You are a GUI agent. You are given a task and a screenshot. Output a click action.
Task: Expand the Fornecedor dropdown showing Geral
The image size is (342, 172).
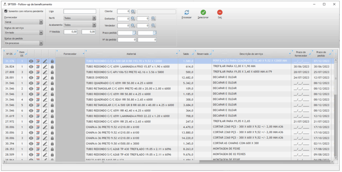[41, 22]
